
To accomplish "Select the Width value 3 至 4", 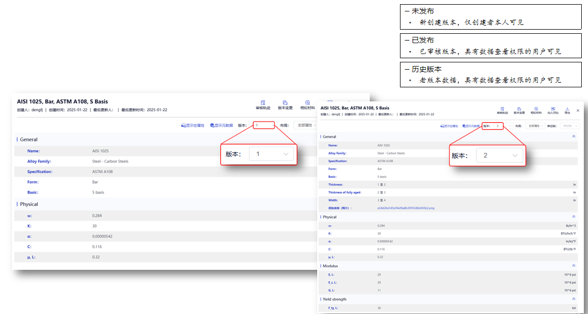I will coord(381,200).
